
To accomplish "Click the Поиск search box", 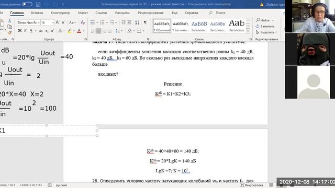I will click(217, 13).
